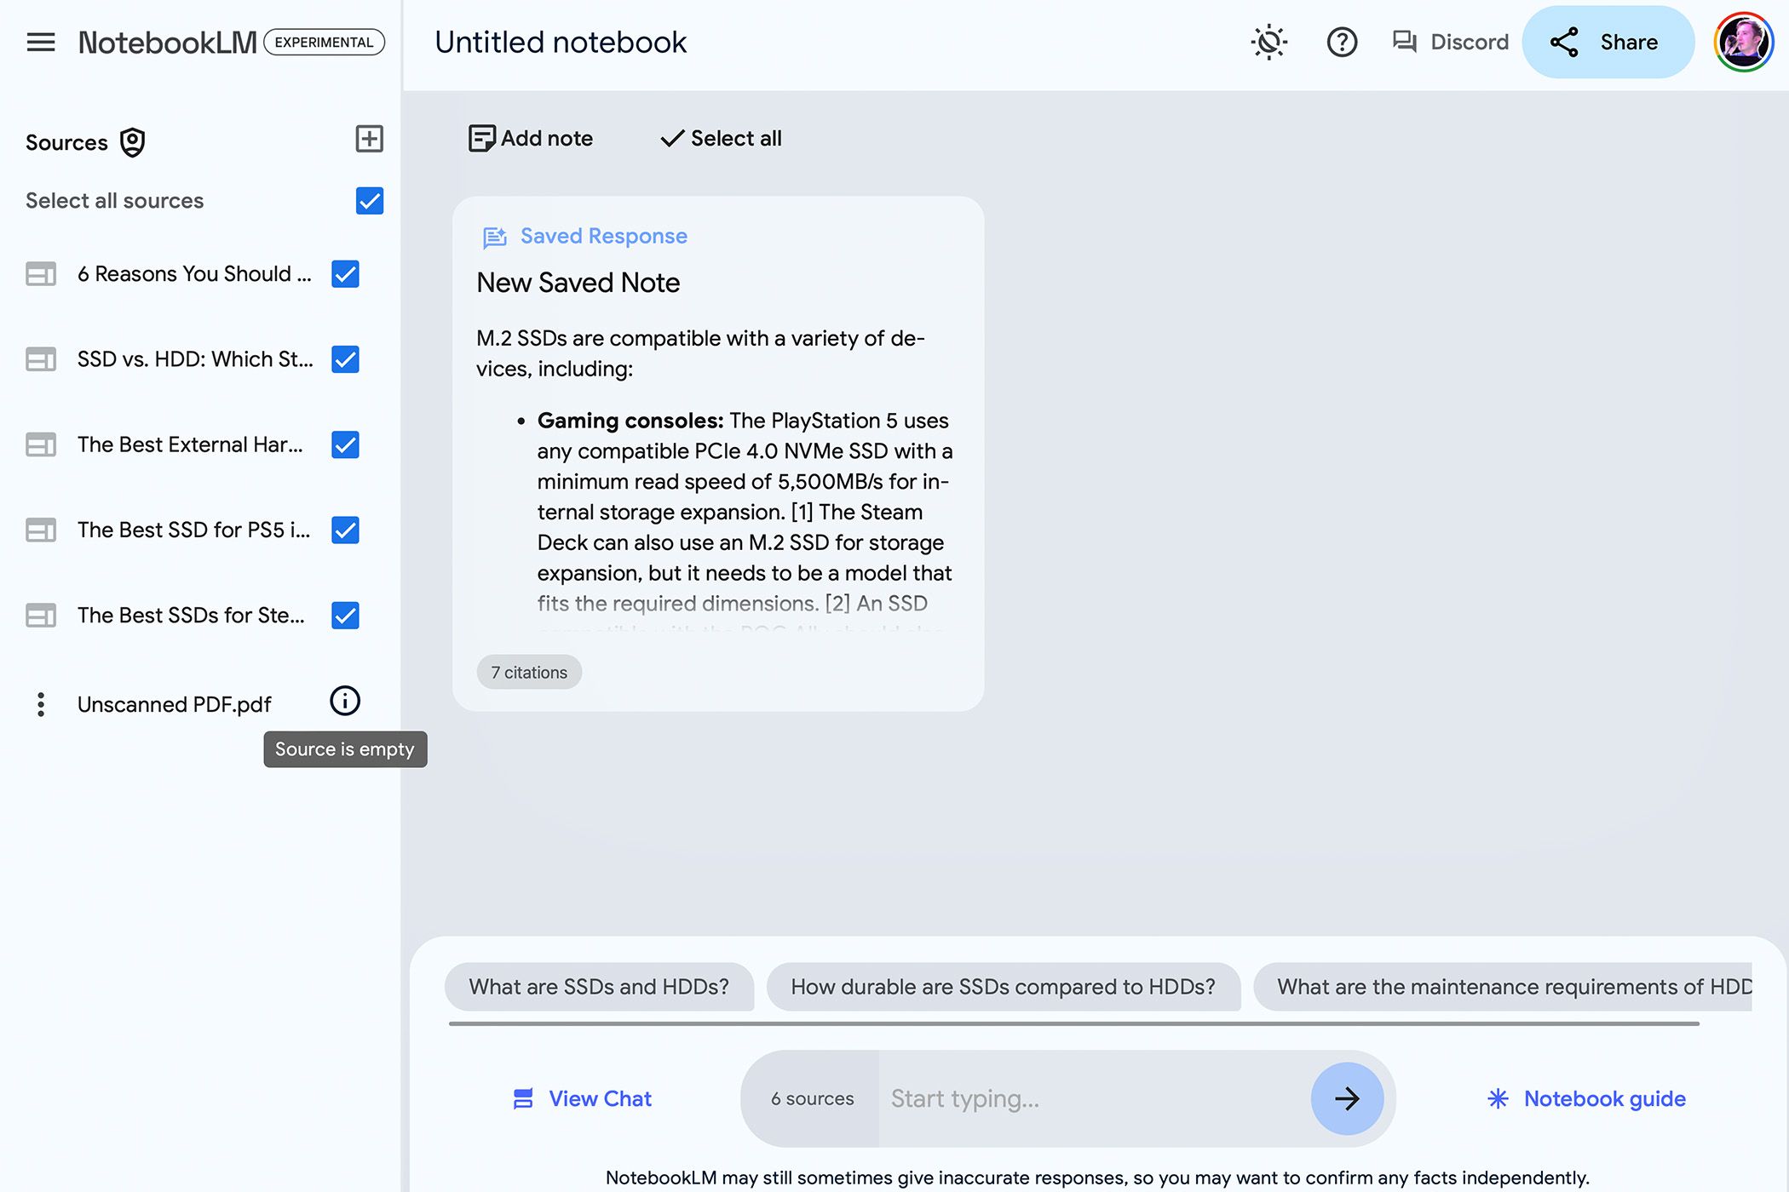The width and height of the screenshot is (1789, 1192).
Task: Expand the 7 citations disclosure in saved note
Action: (x=530, y=672)
